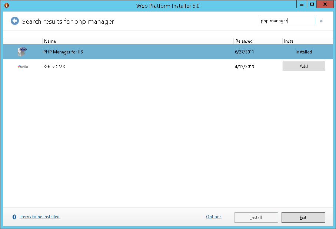
Task: Sort by the Released column header
Action: pos(258,41)
